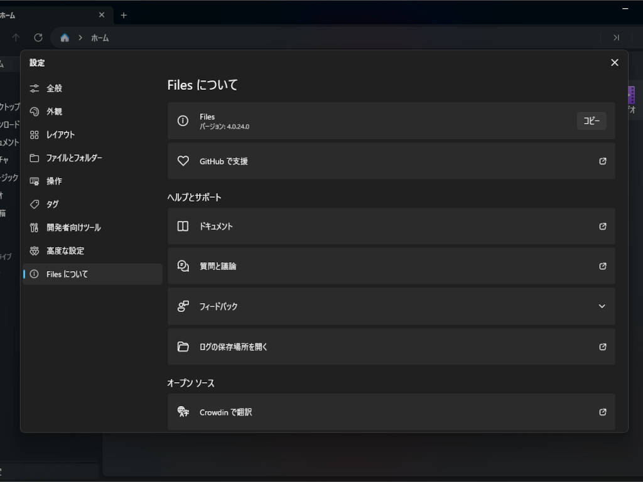Image resolution: width=643 pixels, height=482 pixels.
Task: Open the log folder location
Action: click(x=391, y=347)
